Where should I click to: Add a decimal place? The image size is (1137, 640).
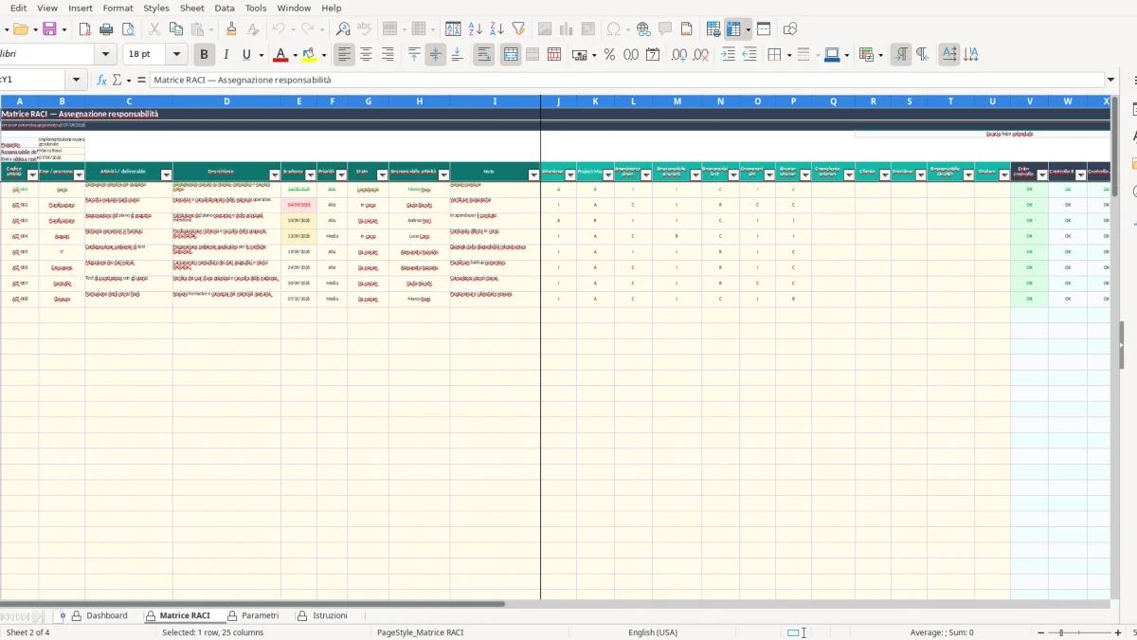(x=679, y=55)
